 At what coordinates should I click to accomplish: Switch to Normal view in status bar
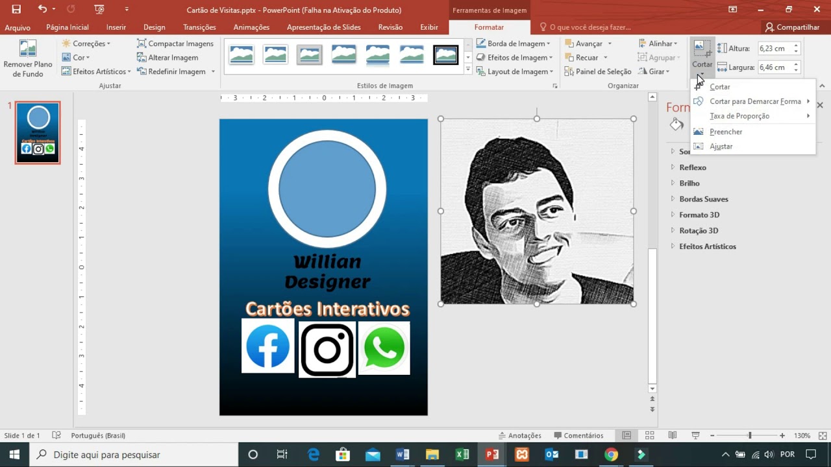pos(626,435)
